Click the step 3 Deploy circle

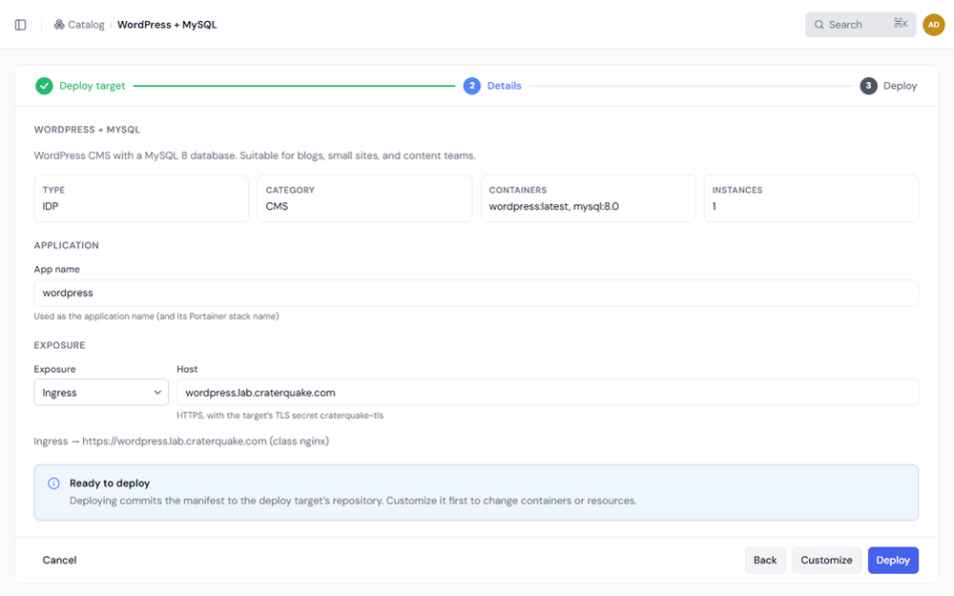pos(868,86)
